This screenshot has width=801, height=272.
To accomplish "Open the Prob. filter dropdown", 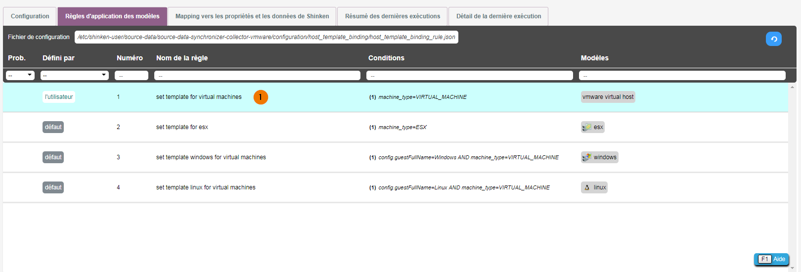I will 20,75.
